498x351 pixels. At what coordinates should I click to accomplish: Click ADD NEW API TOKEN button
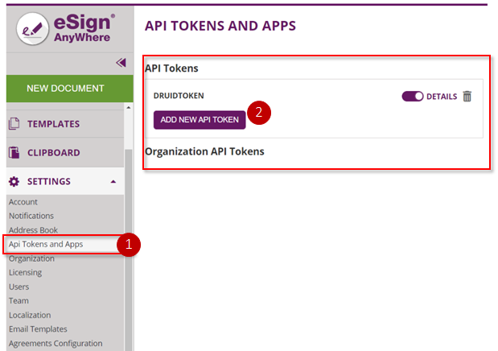(x=200, y=120)
